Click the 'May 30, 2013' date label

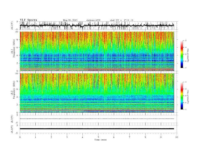pyautogui.click(x=70, y=20)
